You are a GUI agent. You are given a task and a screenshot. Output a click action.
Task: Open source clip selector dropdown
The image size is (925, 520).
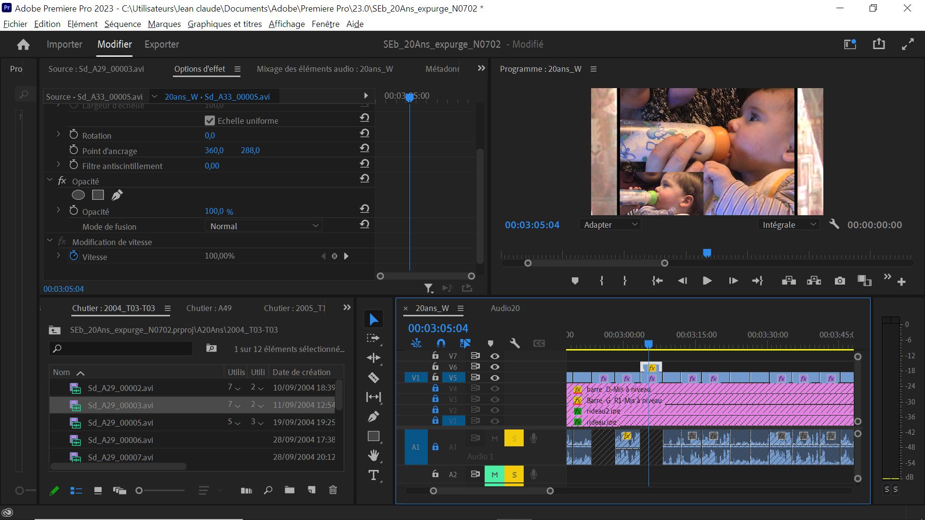pos(155,96)
